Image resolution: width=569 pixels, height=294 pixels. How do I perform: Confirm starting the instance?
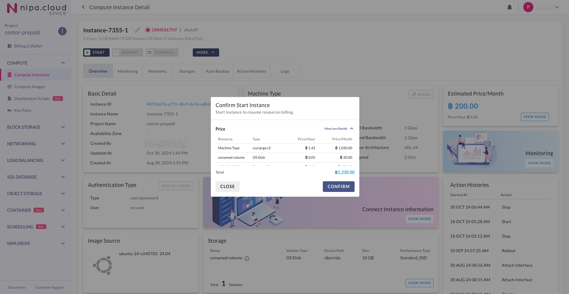coord(338,187)
